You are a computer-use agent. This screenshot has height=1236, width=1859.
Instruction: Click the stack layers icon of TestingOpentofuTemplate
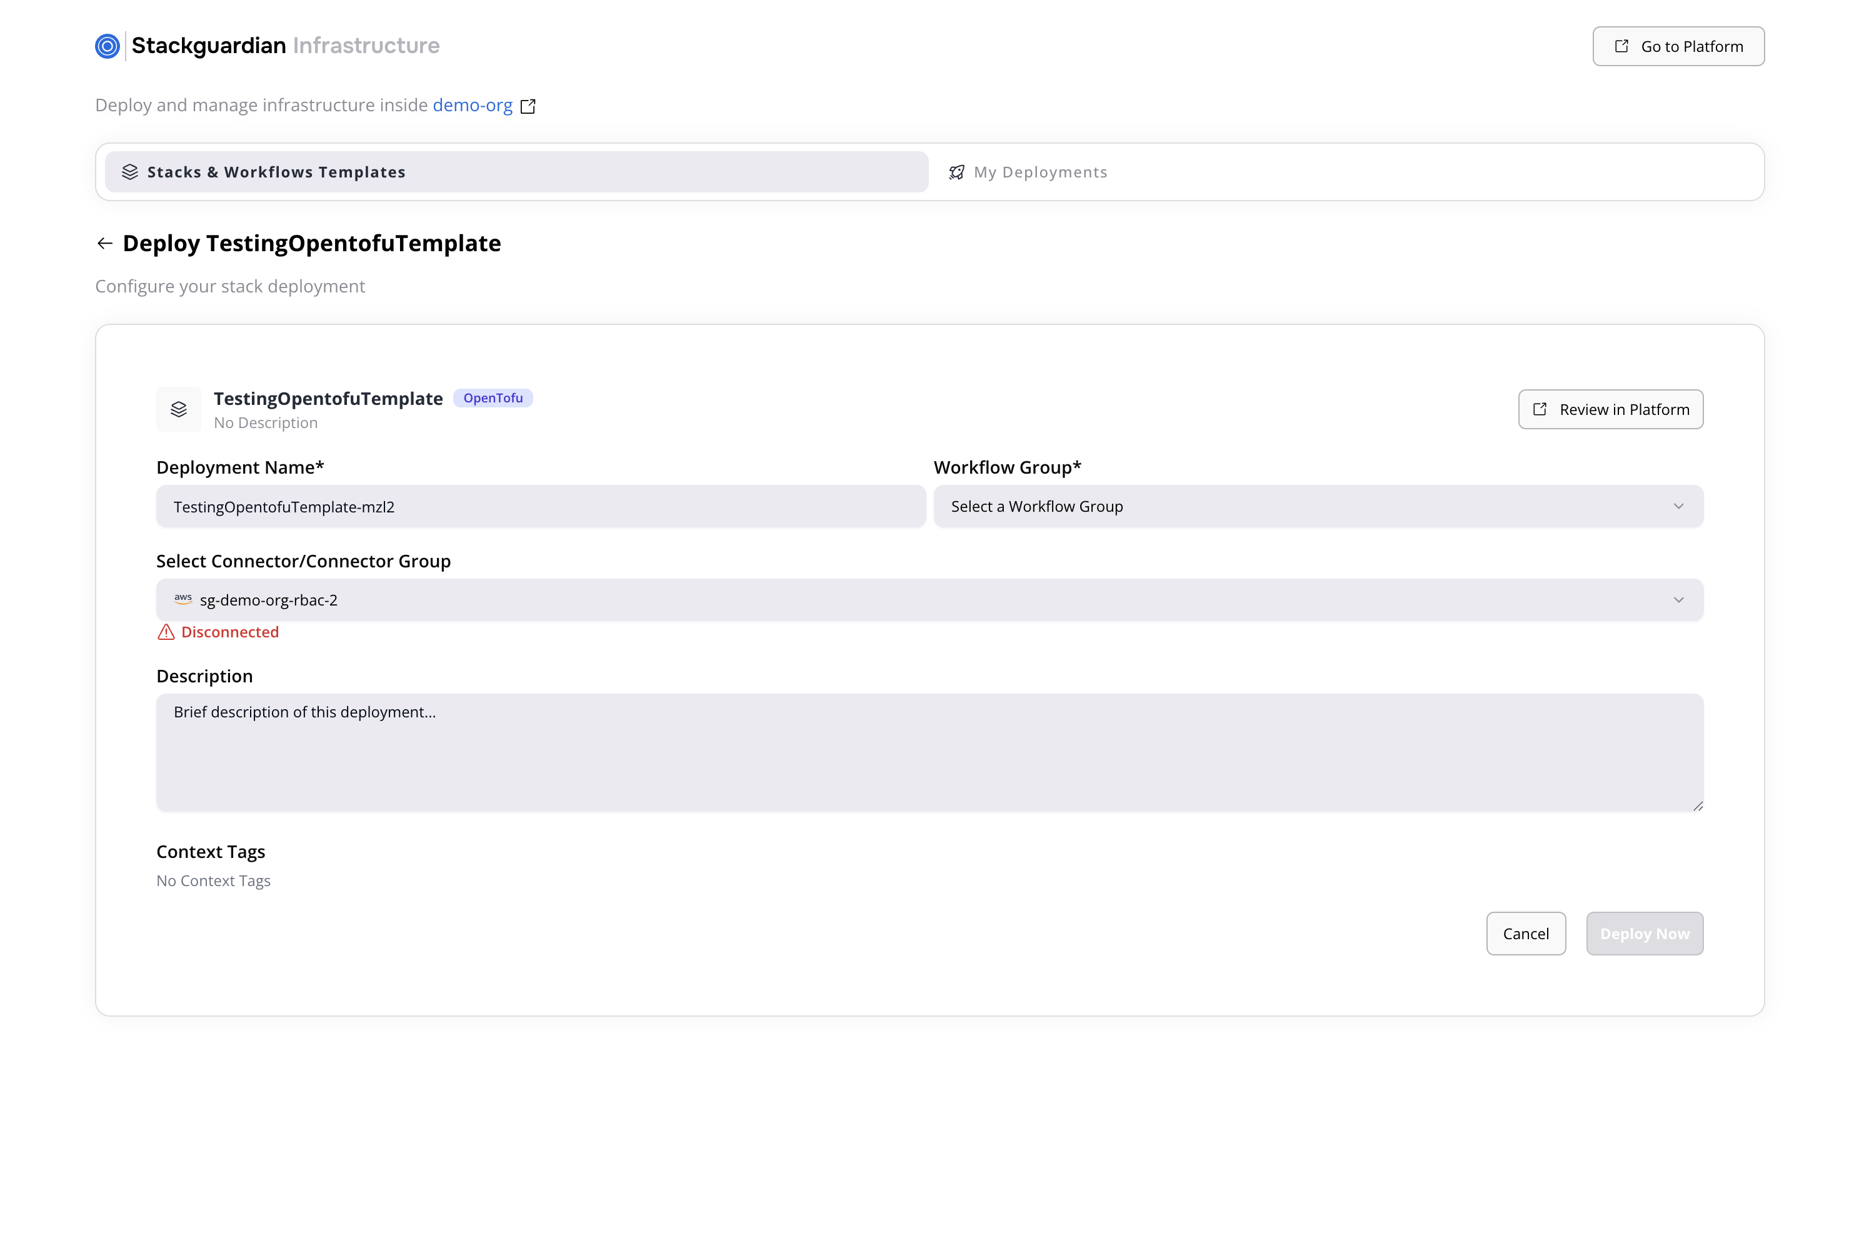coord(179,409)
